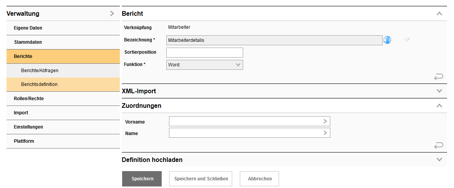Collapse the Bericht section
Viewport: 454px width, 188px height.
tap(439, 14)
